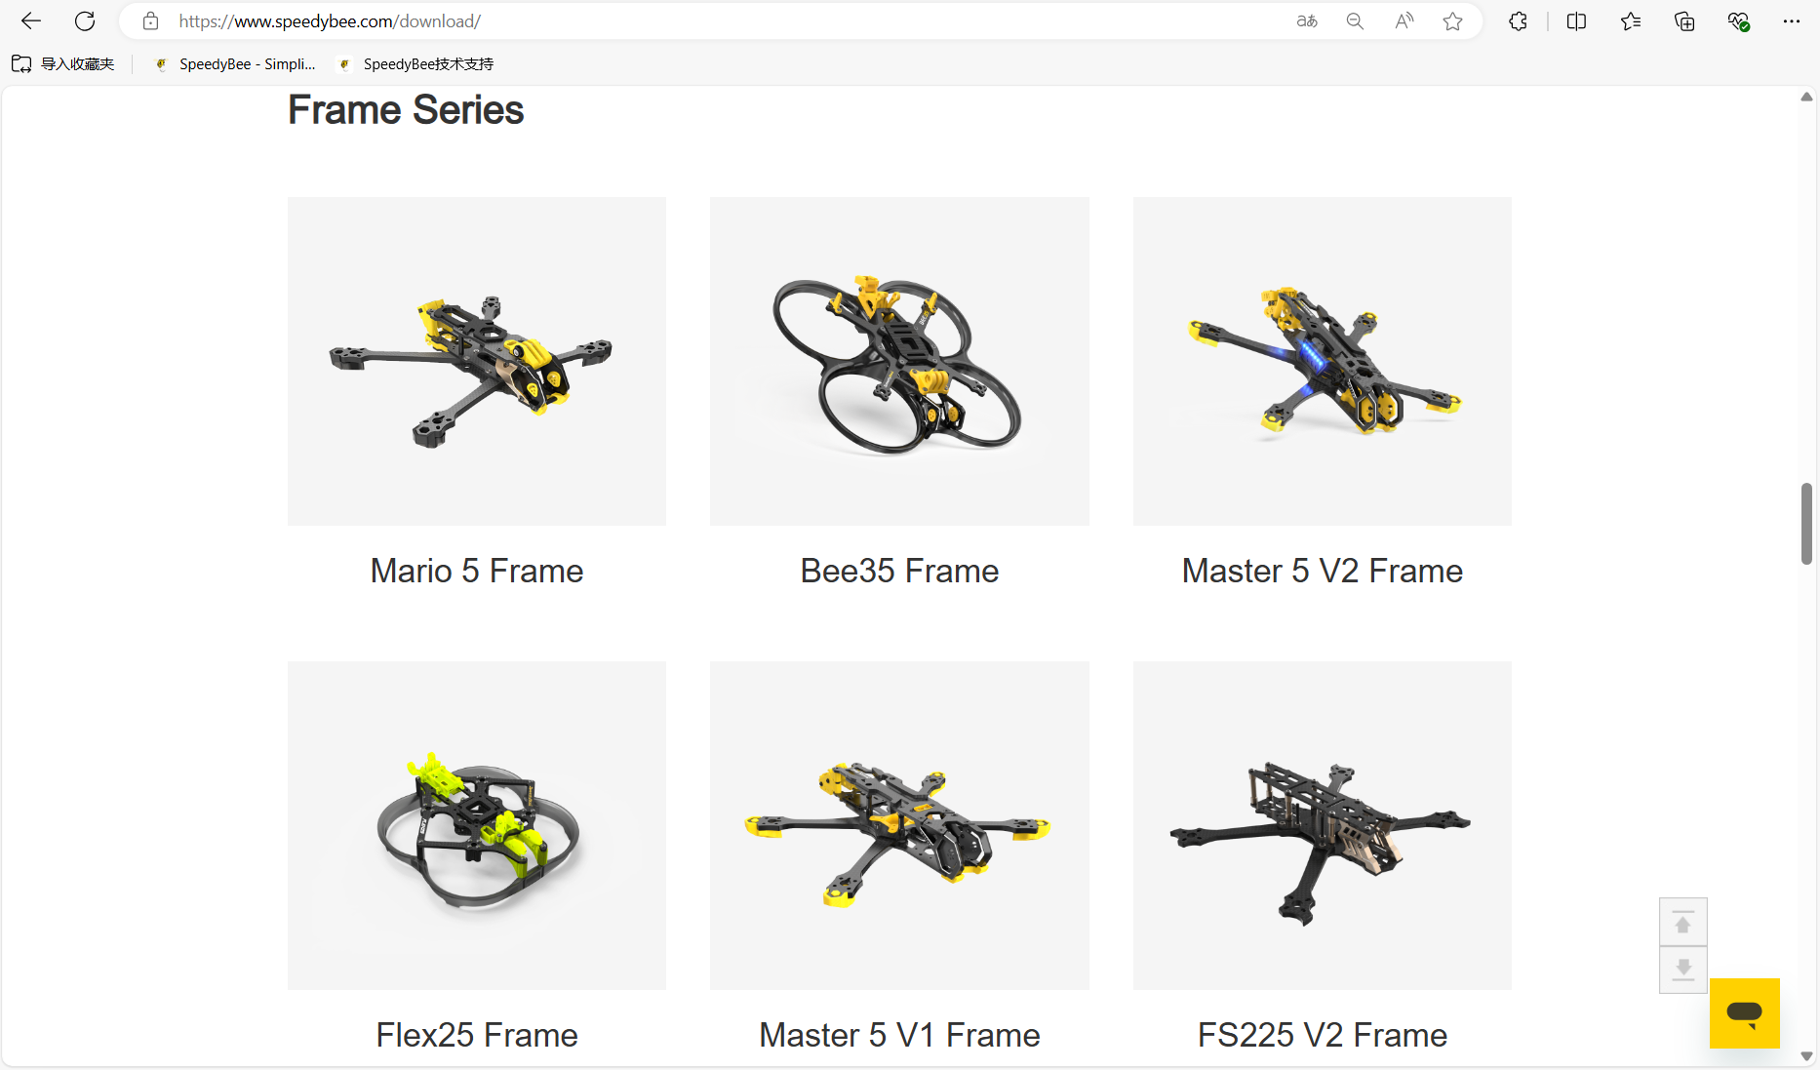Open the SpeedyBee技术支持 bookmark
This screenshot has width=1820, height=1070.
click(x=416, y=63)
